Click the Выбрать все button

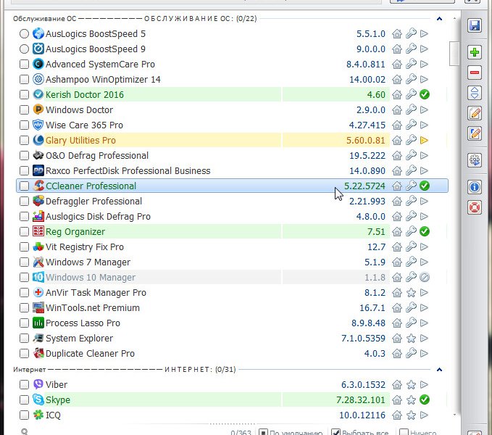pyautogui.click(x=359, y=433)
